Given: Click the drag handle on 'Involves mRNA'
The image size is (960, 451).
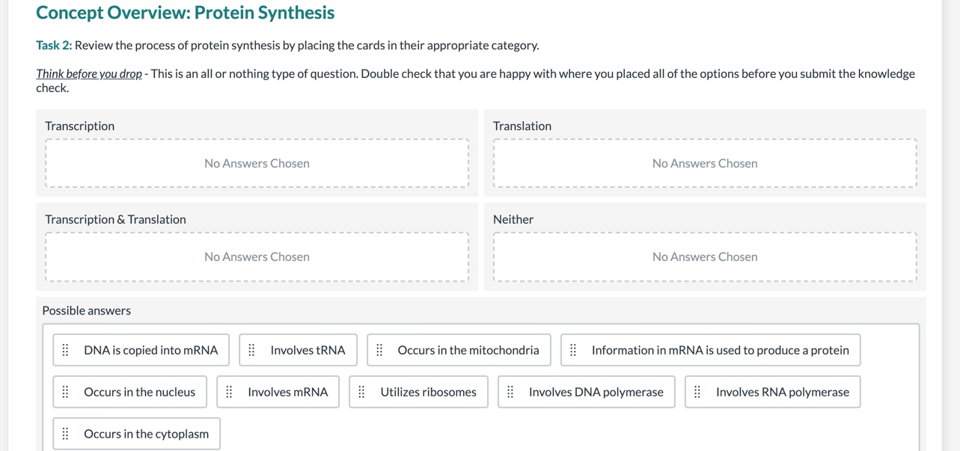Looking at the screenshot, I should [228, 391].
